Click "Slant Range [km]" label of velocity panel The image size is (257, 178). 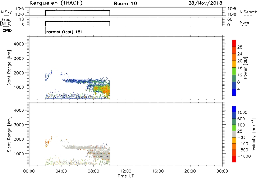point(9,134)
